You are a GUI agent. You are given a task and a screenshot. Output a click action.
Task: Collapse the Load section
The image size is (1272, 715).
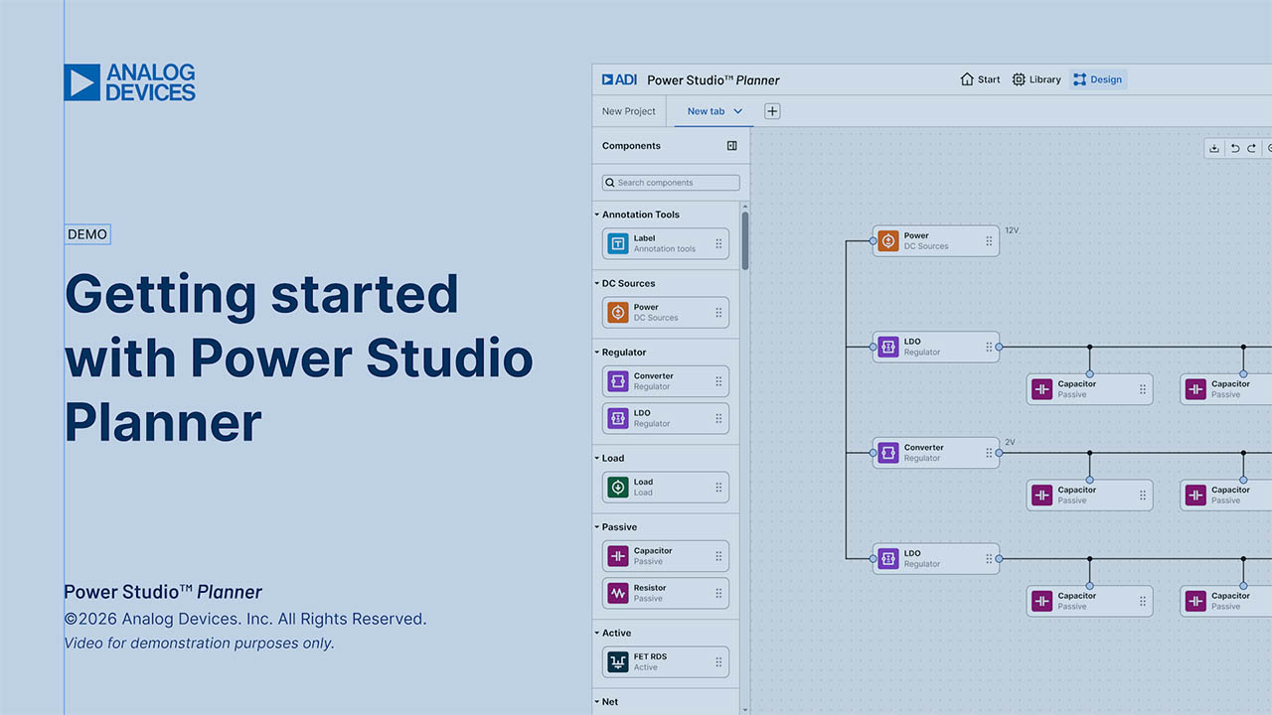597,458
